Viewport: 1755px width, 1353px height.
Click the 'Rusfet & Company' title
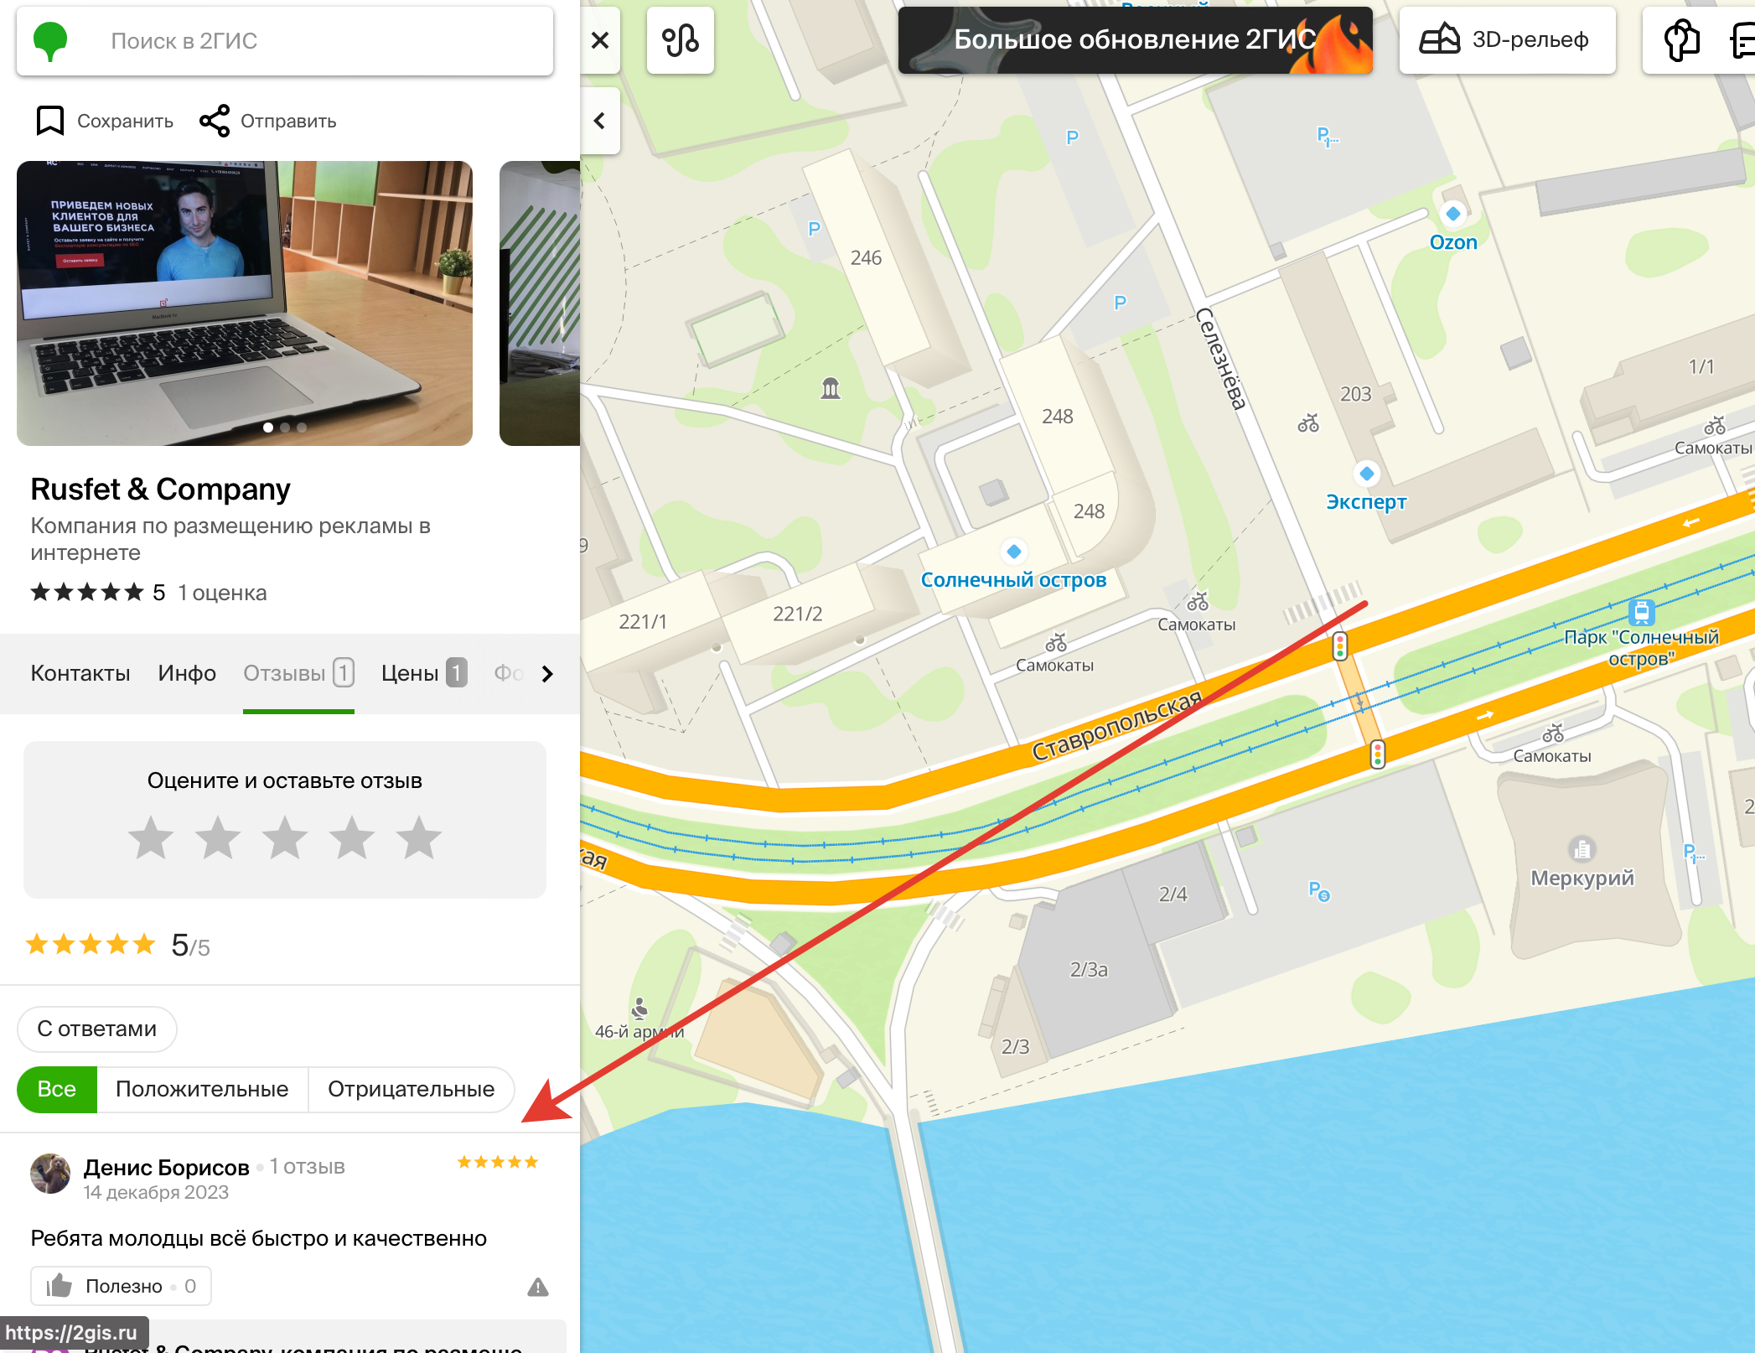coord(161,489)
